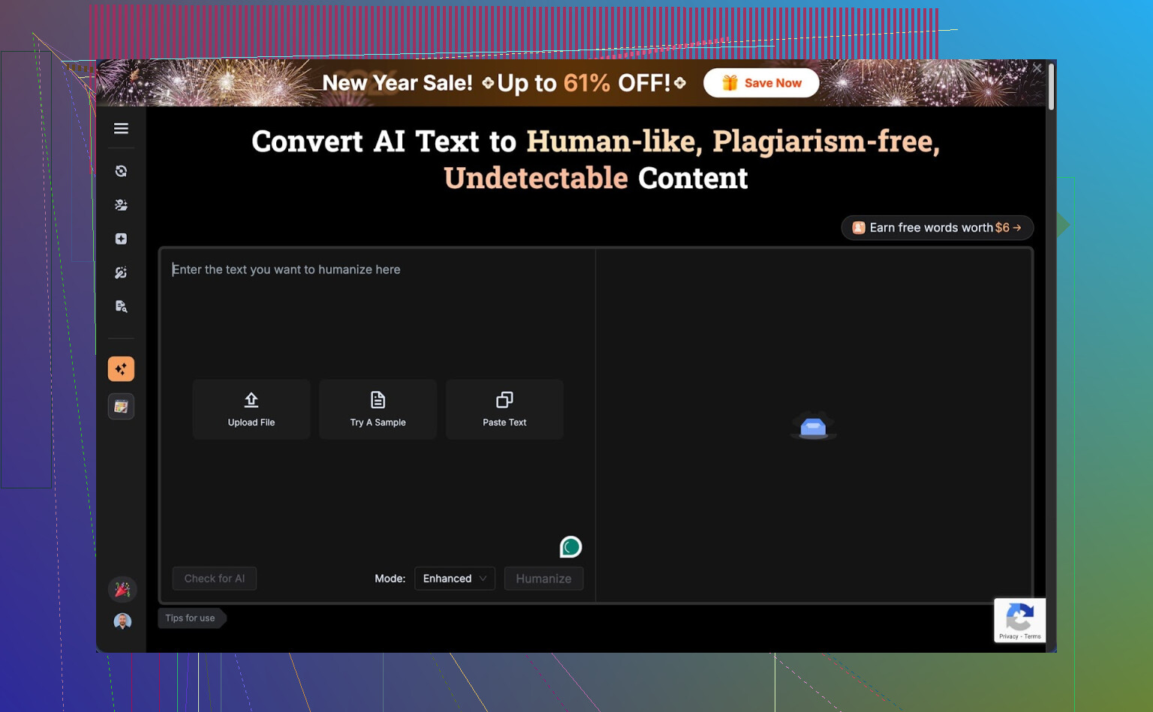Click the circular refresh icon in the sidebar
The width and height of the screenshot is (1153, 712).
(x=121, y=171)
